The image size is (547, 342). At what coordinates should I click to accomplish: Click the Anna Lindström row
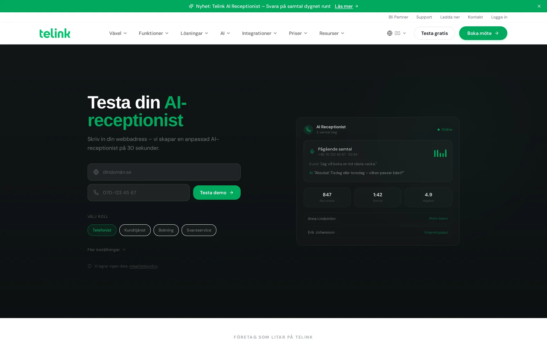point(378,219)
